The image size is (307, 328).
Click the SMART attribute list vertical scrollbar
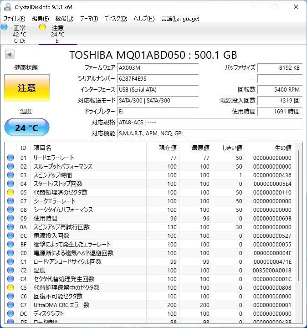[x=298, y=215]
